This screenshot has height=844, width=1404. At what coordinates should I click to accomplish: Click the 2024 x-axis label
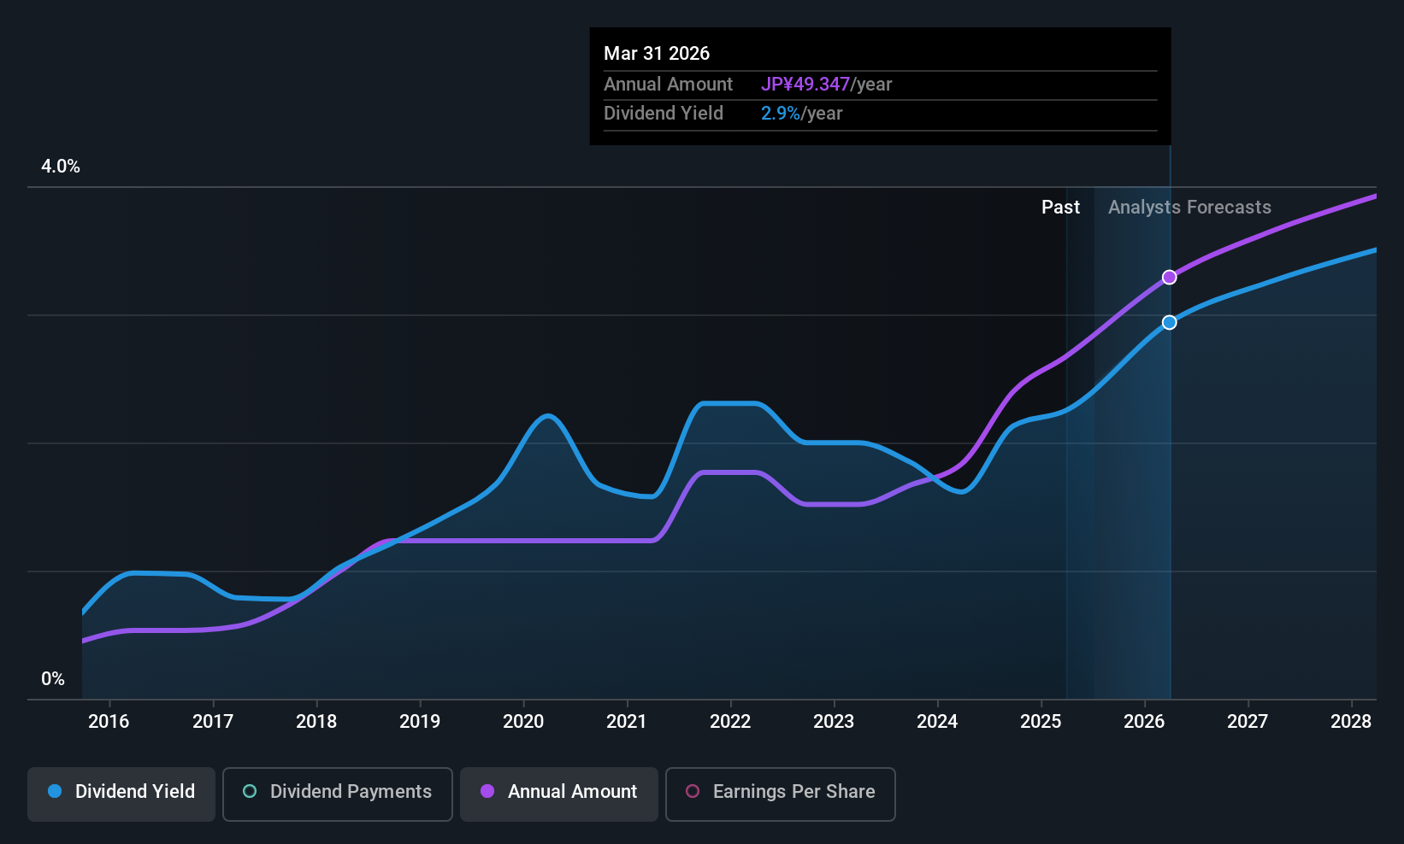[937, 721]
